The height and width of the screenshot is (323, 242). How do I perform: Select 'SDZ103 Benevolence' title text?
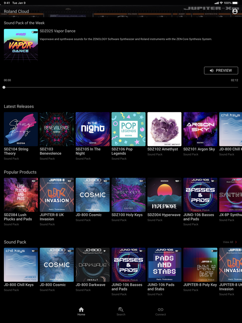tap(50, 151)
